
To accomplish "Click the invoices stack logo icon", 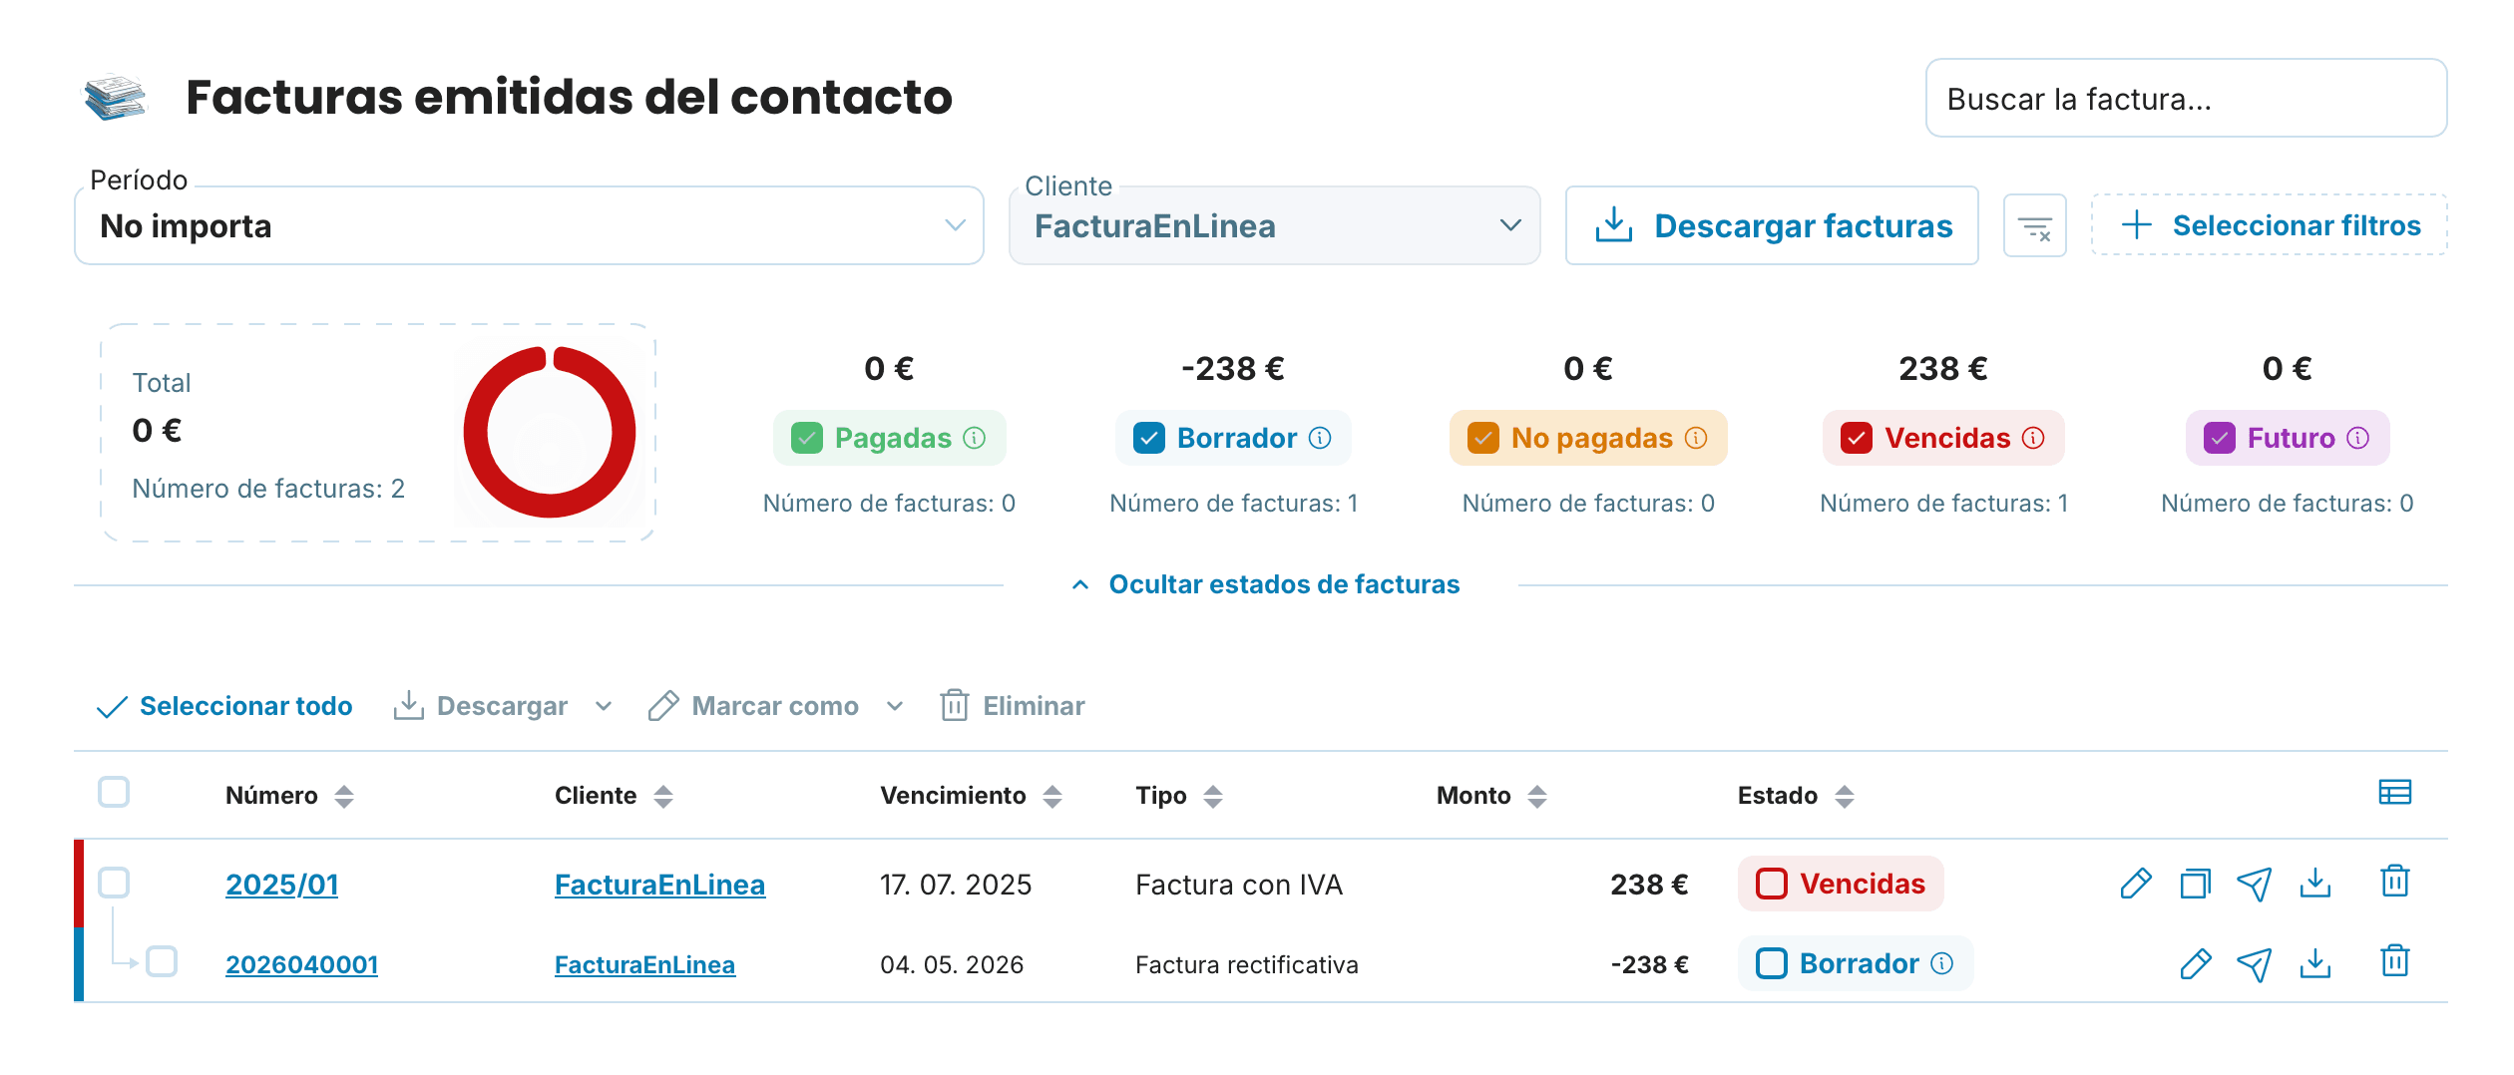I will point(115,98).
